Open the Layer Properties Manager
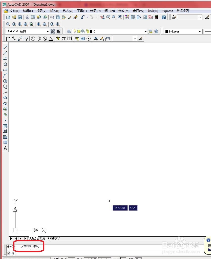The height and width of the screenshot is (259, 211). pos(69,31)
